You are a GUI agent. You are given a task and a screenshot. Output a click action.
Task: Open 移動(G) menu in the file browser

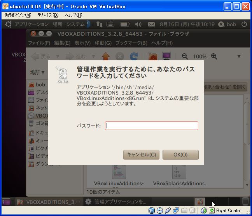[x=103, y=43]
